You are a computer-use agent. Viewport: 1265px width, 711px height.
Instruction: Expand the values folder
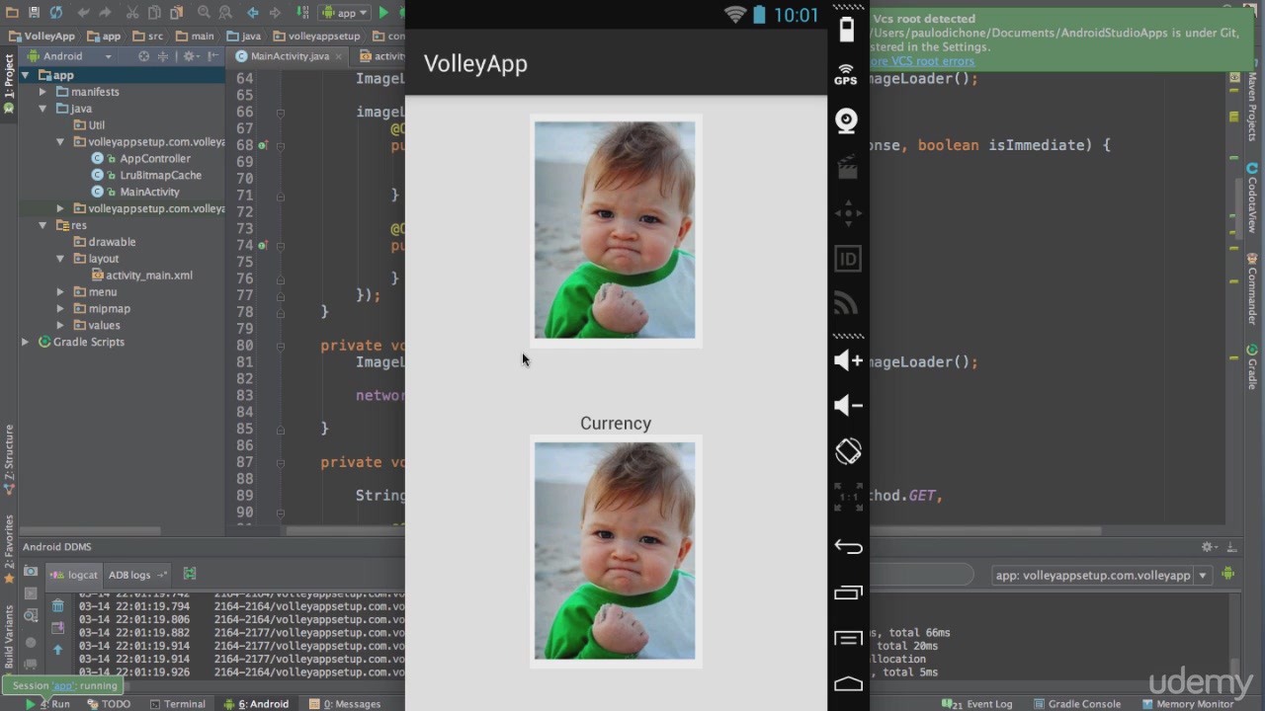click(60, 325)
